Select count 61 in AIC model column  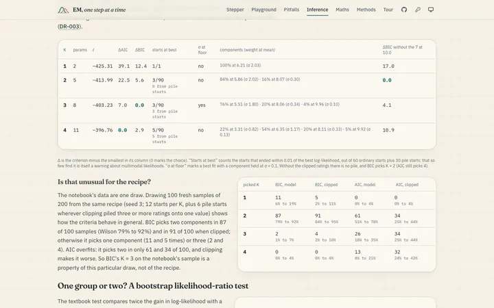click(357, 216)
